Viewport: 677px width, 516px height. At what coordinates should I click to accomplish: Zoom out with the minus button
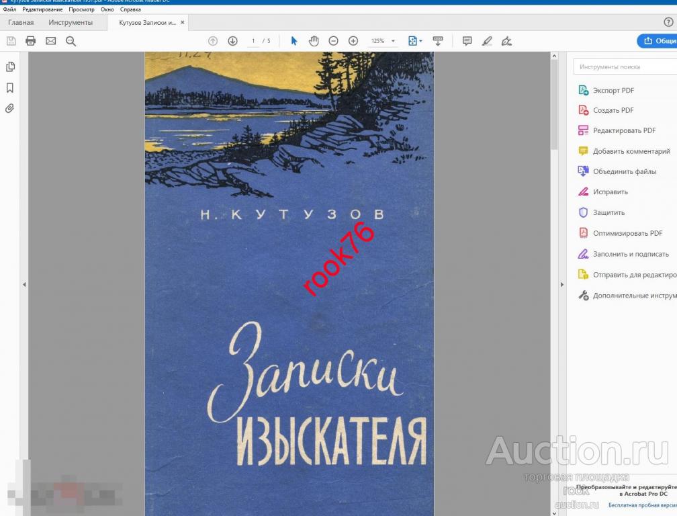(333, 41)
